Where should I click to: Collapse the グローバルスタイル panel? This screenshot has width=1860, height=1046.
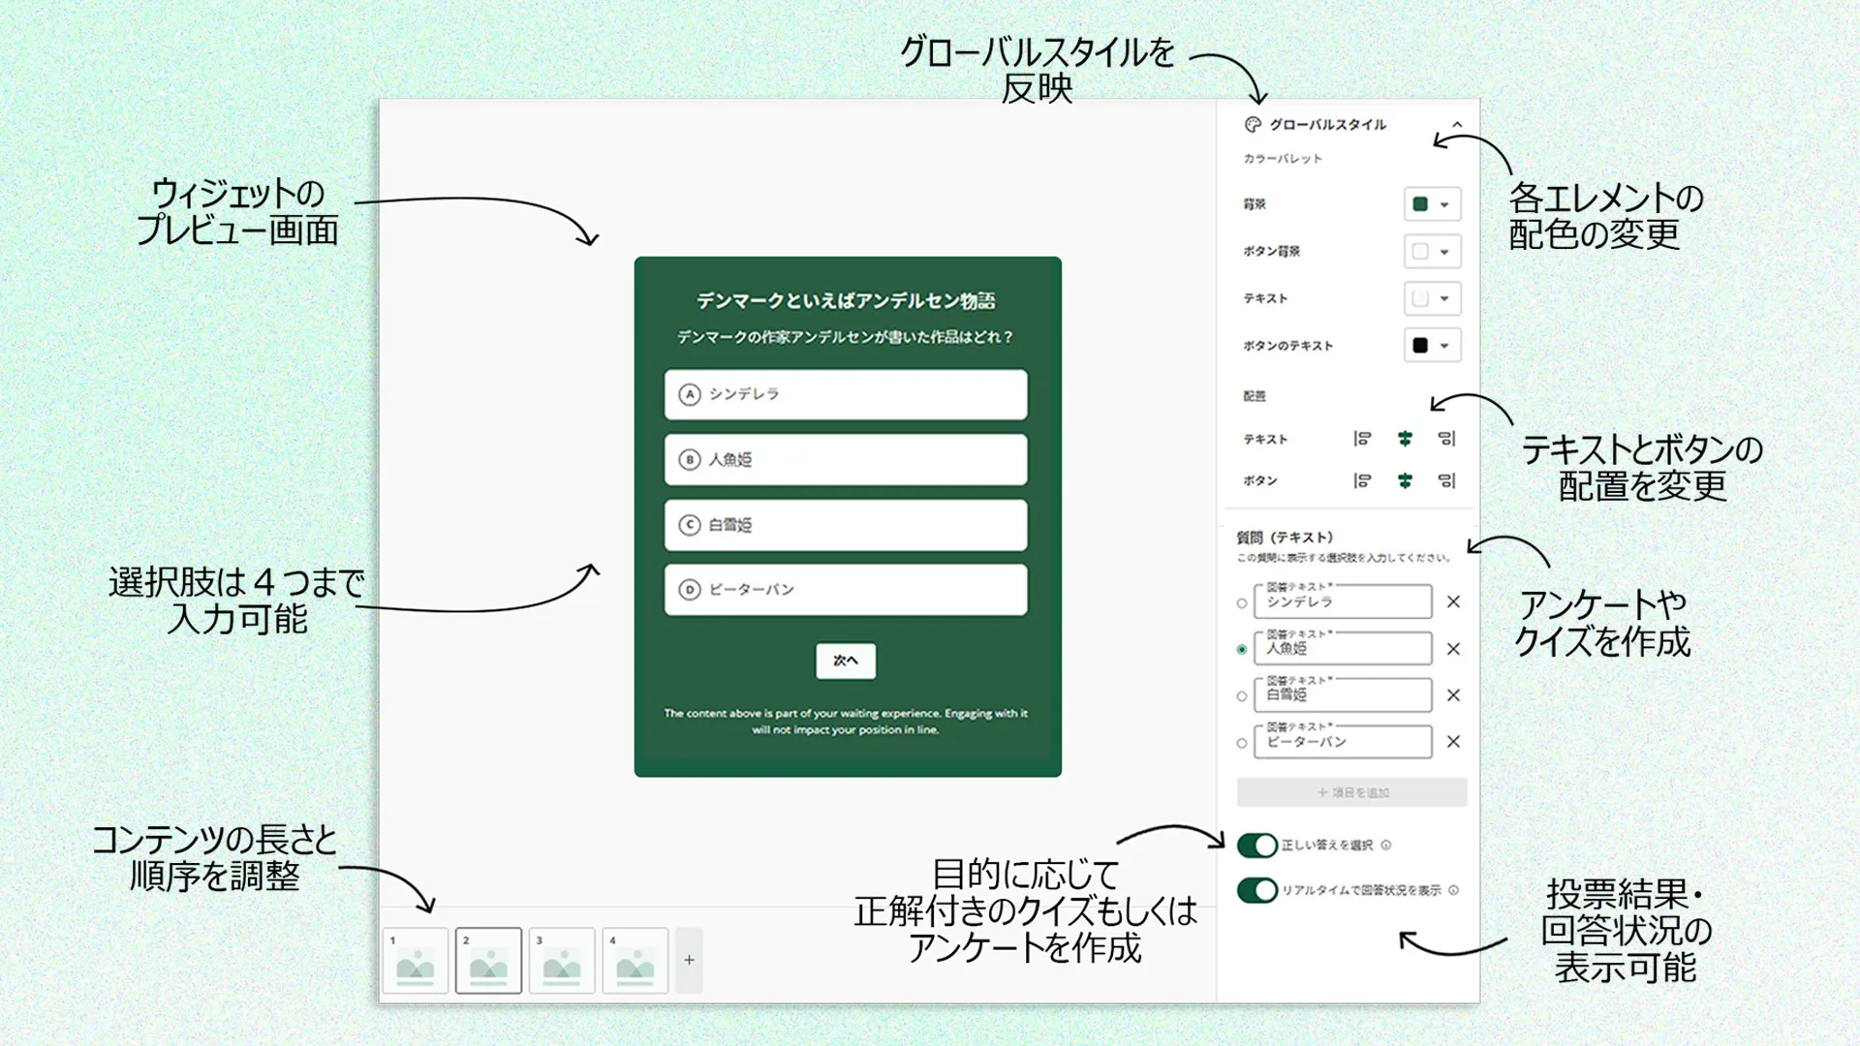tap(1456, 125)
